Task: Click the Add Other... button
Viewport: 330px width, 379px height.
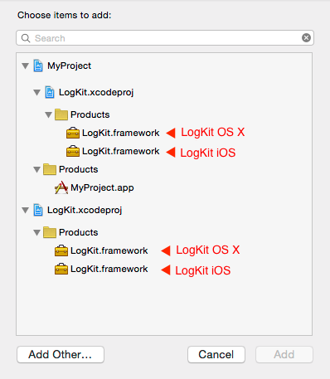Action: 61,354
